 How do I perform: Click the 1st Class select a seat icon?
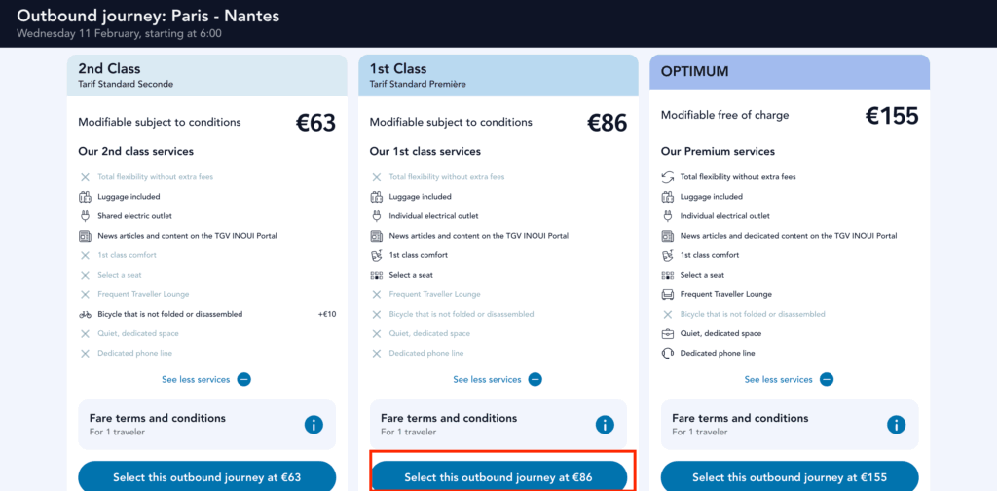377,275
